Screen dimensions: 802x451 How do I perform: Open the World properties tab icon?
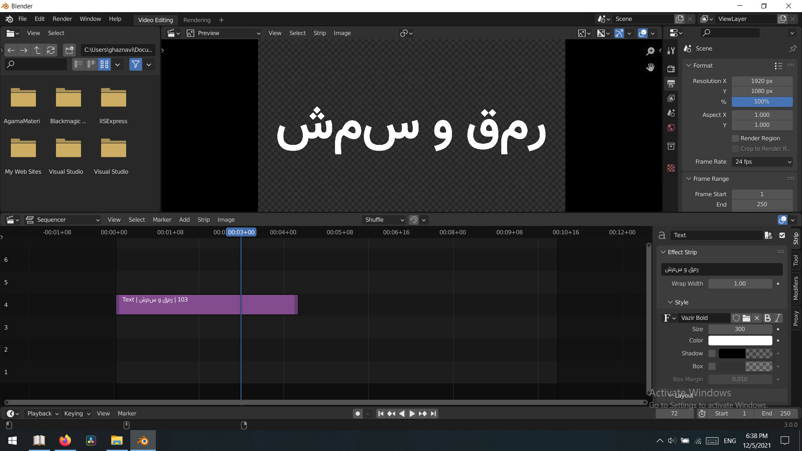click(671, 127)
